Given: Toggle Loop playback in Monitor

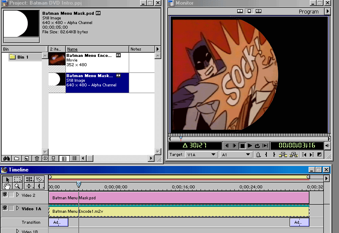Looking at the screenshot, I should 257,146.
